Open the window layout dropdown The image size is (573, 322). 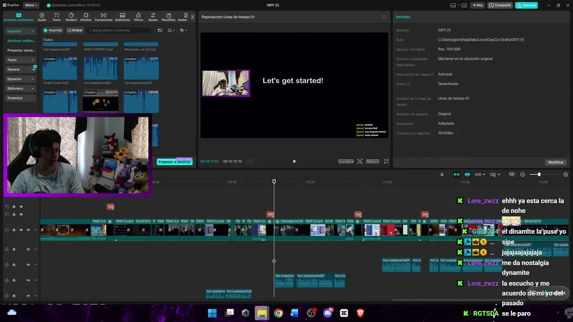point(455,5)
